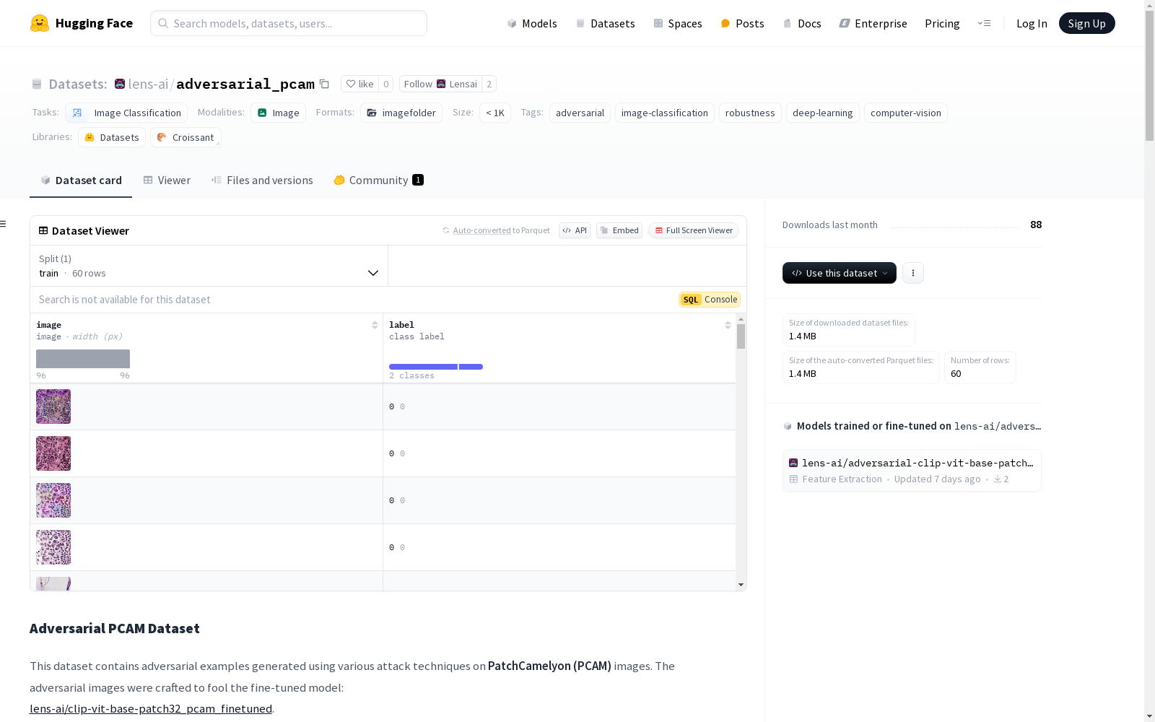Click the Datasets library tag

(x=112, y=137)
